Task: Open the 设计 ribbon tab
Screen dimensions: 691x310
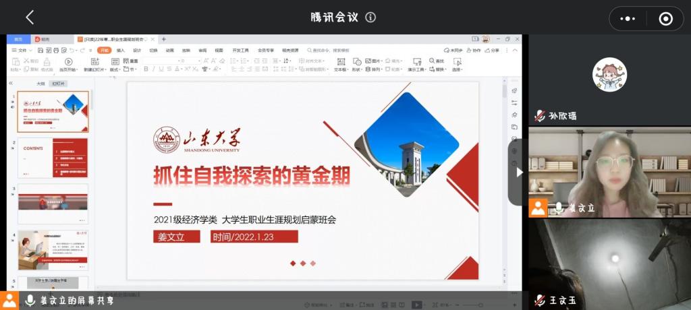Action: click(x=137, y=50)
